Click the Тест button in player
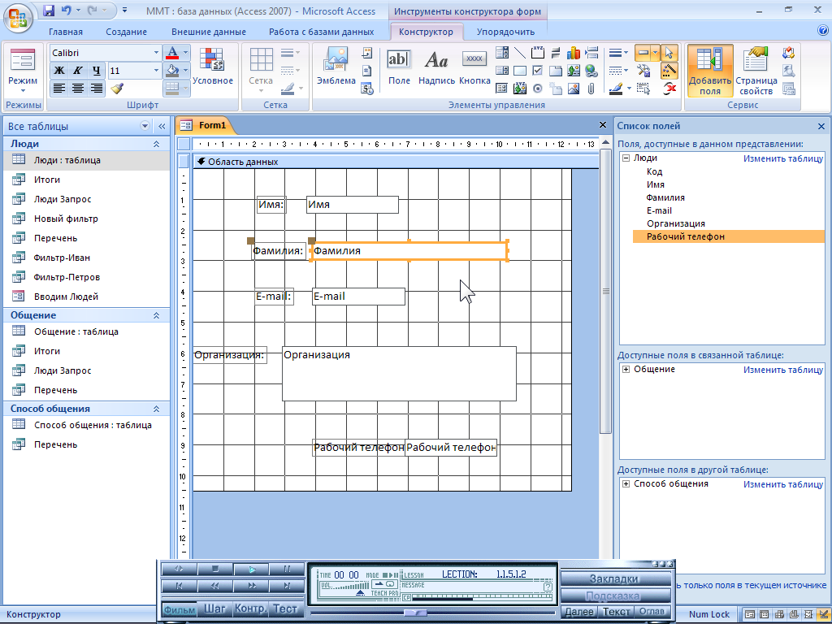The height and width of the screenshot is (624, 832). pyautogui.click(x=285, y=609)
